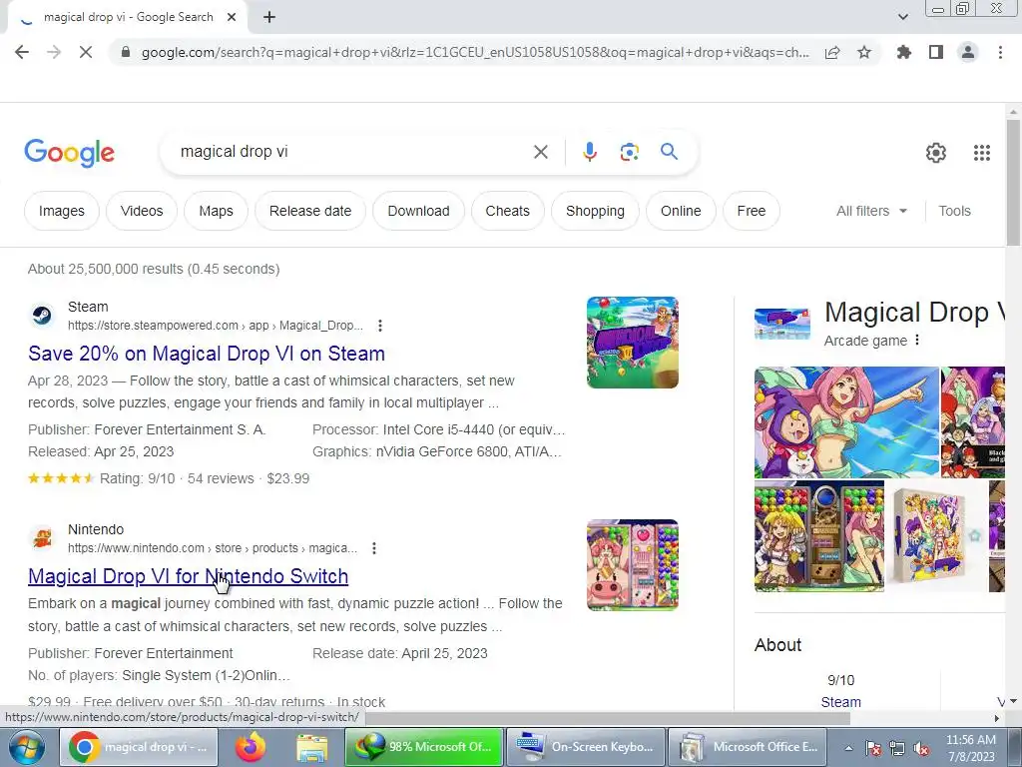Open the 98% Microsoft Office download task
This screenshot has width=1022, height=767.
click(423, 747)
